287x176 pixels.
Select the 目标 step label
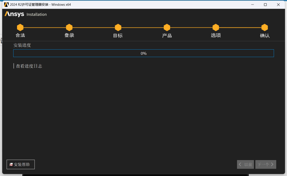(x=118, y=36)
